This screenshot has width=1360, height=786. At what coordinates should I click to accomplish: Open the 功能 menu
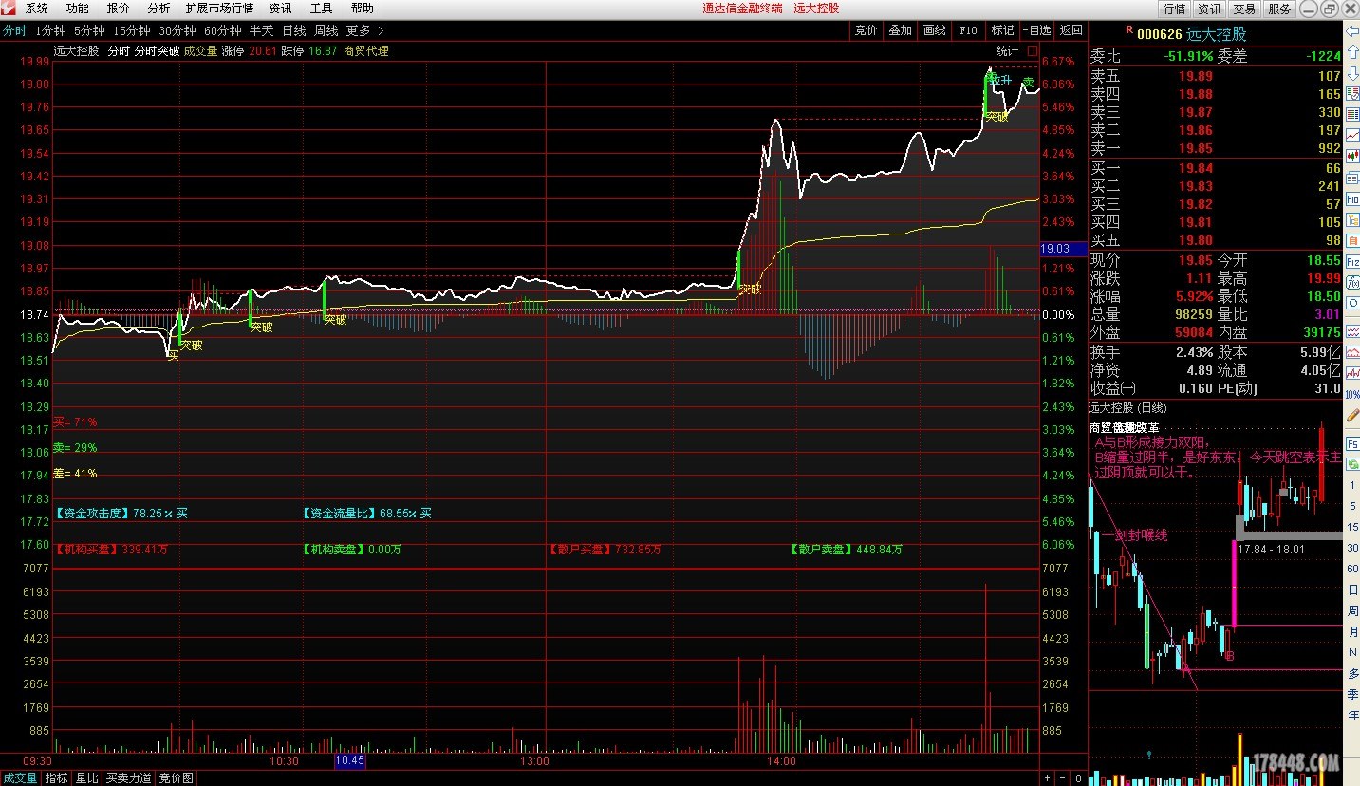78,9
